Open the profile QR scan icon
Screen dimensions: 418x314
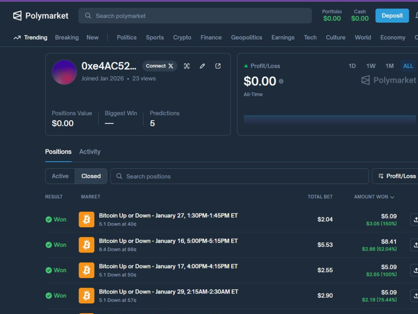[x=186, y=66]
